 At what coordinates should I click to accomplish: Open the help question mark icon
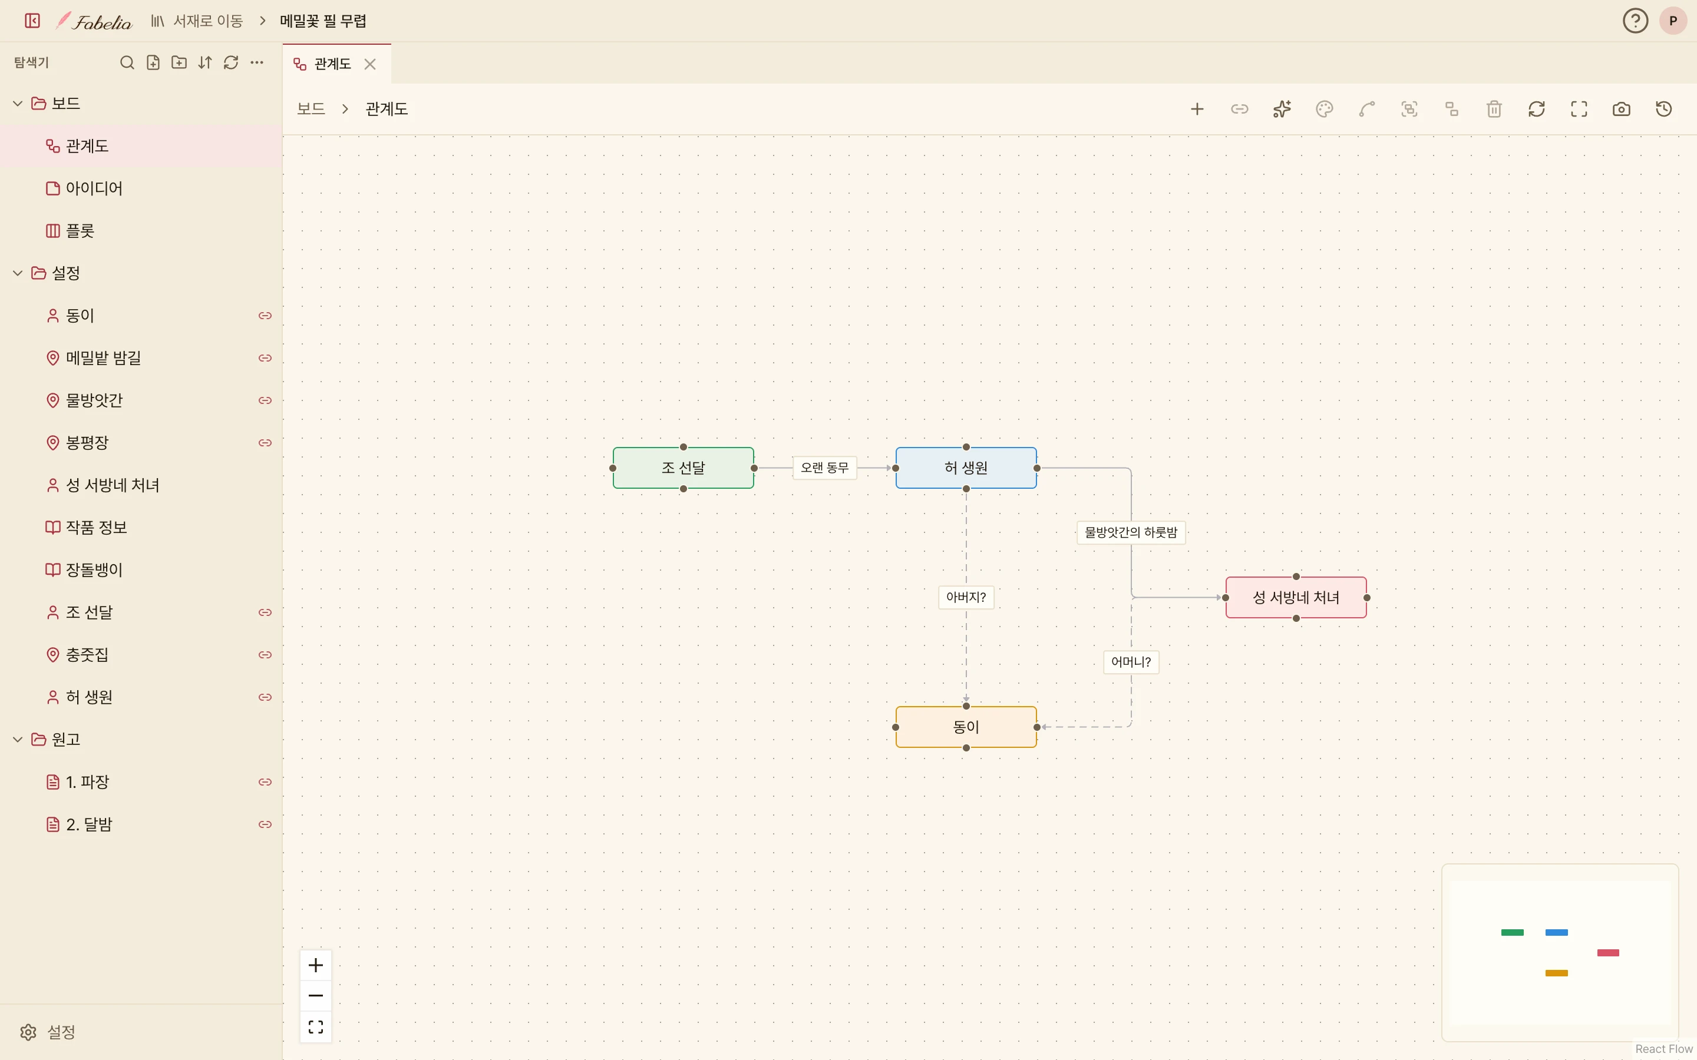[1635, 21]
